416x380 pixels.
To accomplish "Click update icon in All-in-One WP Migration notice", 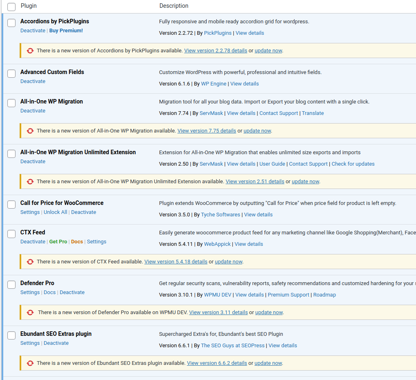I will pos(30,131).
